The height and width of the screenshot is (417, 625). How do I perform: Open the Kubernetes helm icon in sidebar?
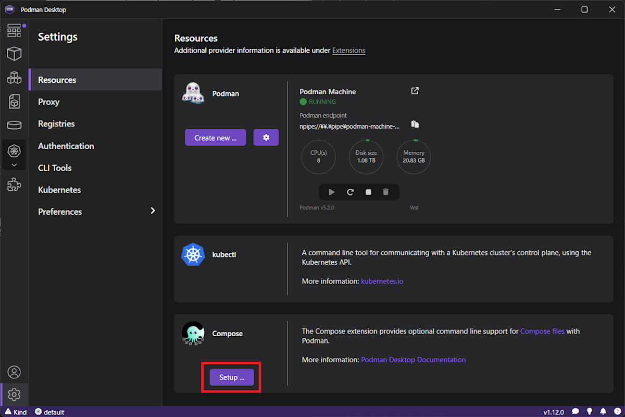[14, 151]
